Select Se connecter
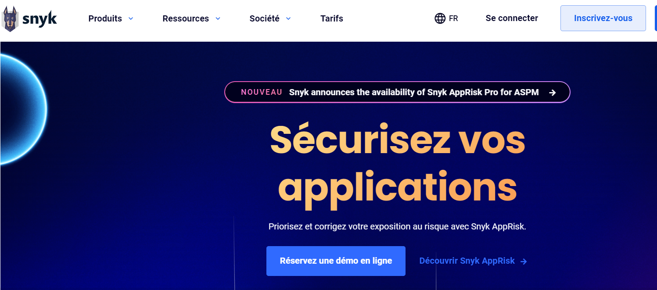 click(511, 18)
